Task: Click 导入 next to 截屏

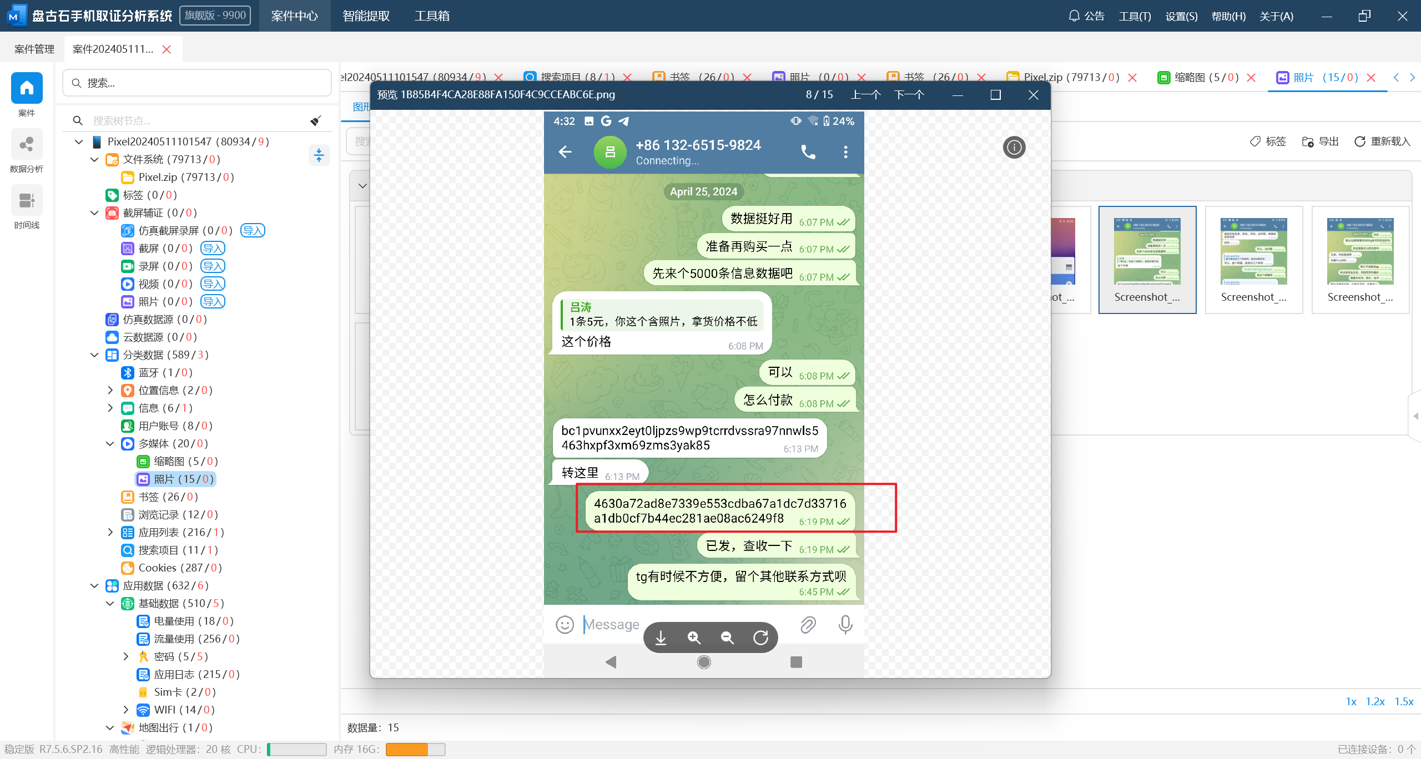Action: tap(213, 249)
